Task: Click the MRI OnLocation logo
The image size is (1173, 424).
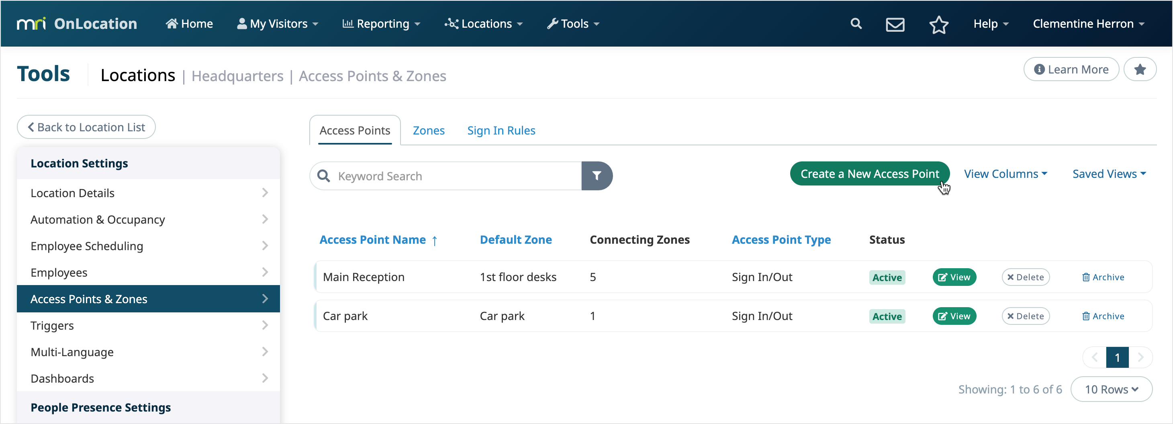Action: tap(76, 24)
